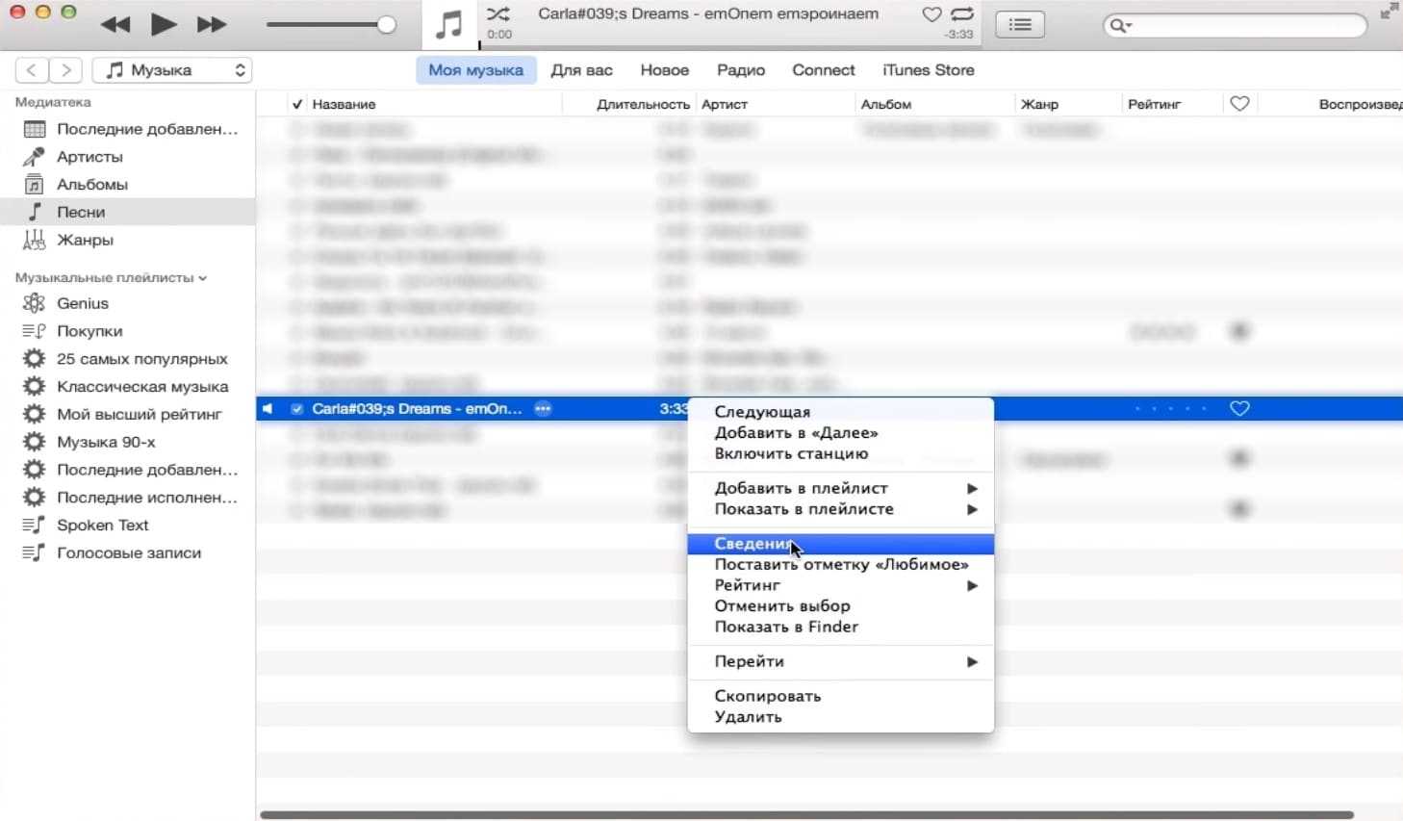Toggle repeat in the now playing bar
Viewport: 1403px width, 821px height.
tap(962, 14)
